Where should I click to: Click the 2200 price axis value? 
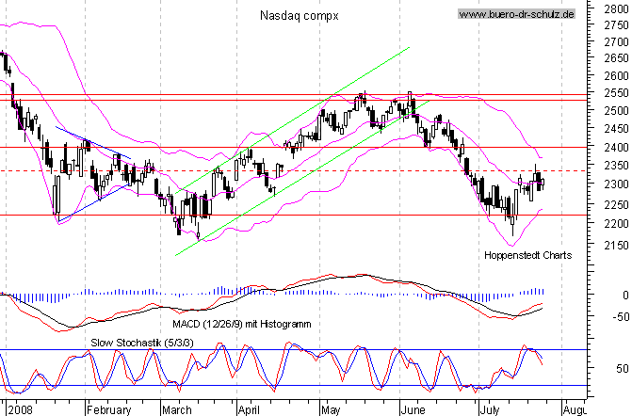click(616, 223)
